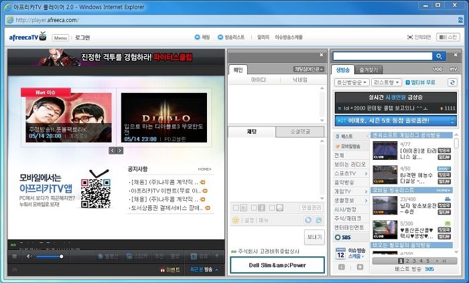Expand the 최근 본 방송 list
This screenshot has height=283, width=469.
pyautogui.click(x=204, y=270)
